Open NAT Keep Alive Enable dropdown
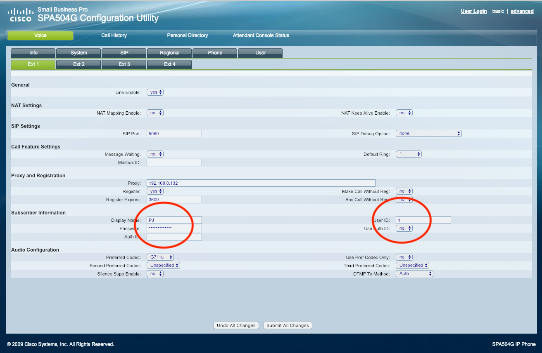Image resolution: width=542 pixels, height=353 pixels. click(x=404, y=113)
